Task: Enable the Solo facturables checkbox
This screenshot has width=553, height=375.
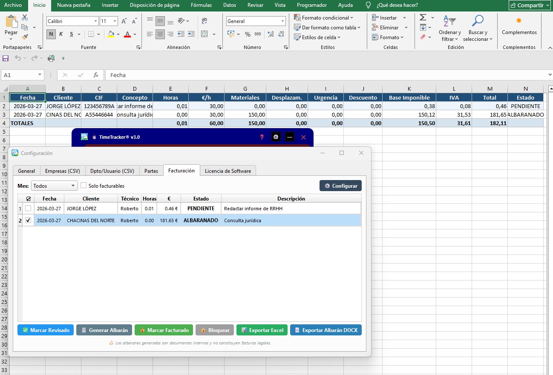Action: coord(84,185)
